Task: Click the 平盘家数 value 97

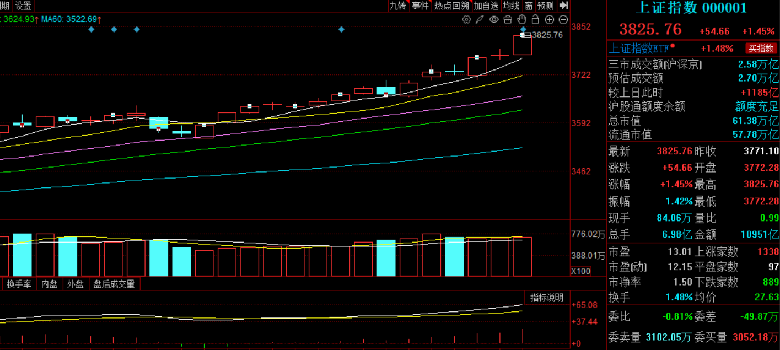Action: [773, 267]
